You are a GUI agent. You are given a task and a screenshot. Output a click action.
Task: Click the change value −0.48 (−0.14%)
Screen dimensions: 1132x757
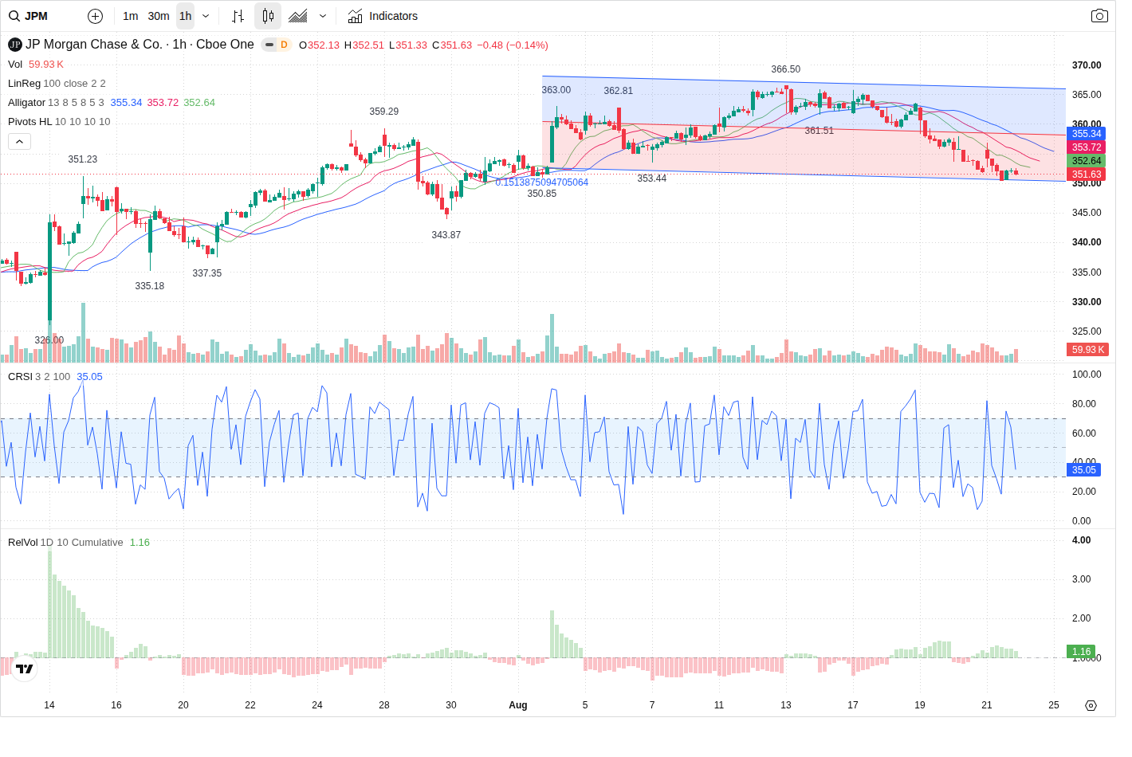tap(513, 45)
